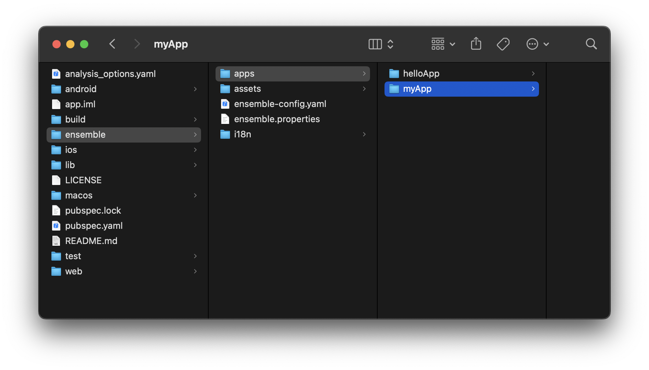649x370 pixels.
Task: Open the More actions ellipsis icon
Action: [x=532, y=44]
